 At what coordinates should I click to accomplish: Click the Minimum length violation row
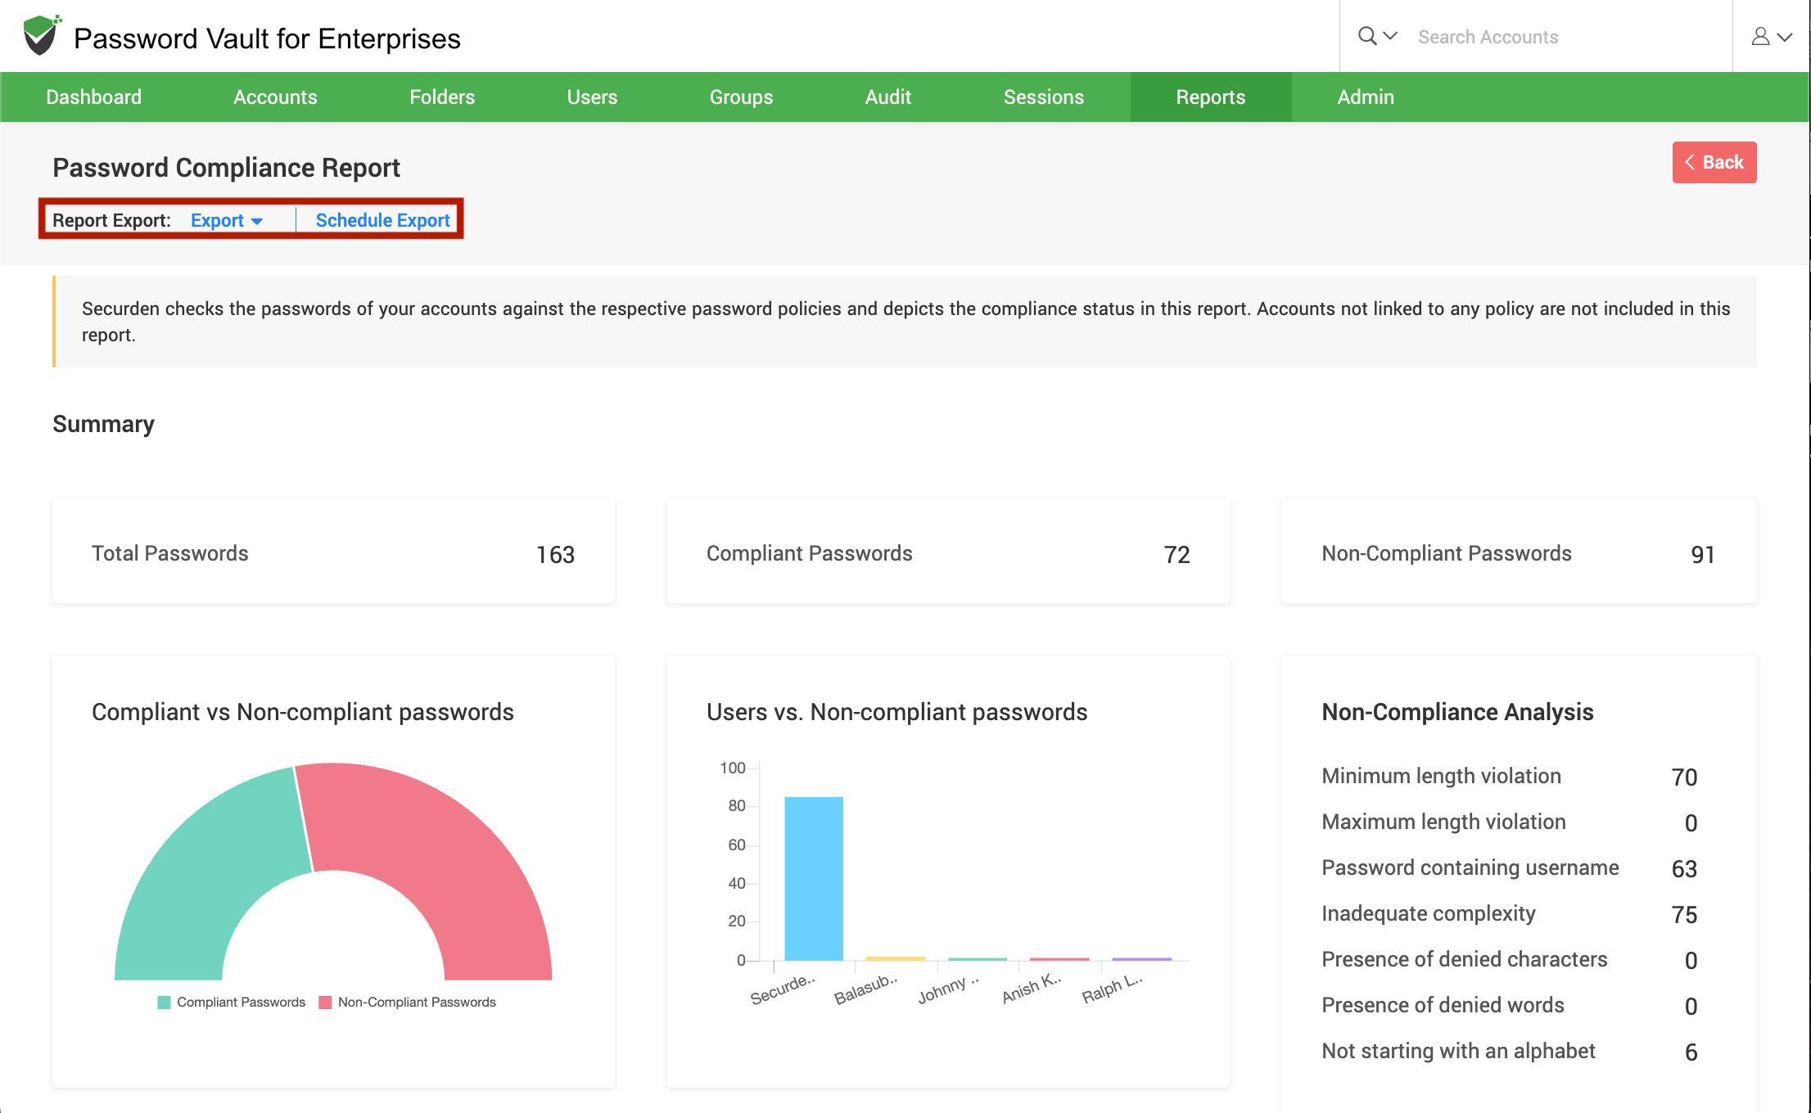point(1510,776)
